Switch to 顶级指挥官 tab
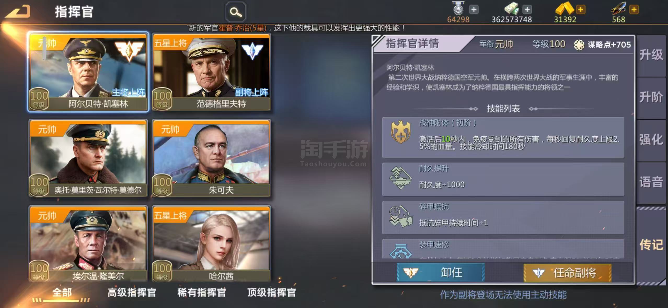 (x=272, y=292)
